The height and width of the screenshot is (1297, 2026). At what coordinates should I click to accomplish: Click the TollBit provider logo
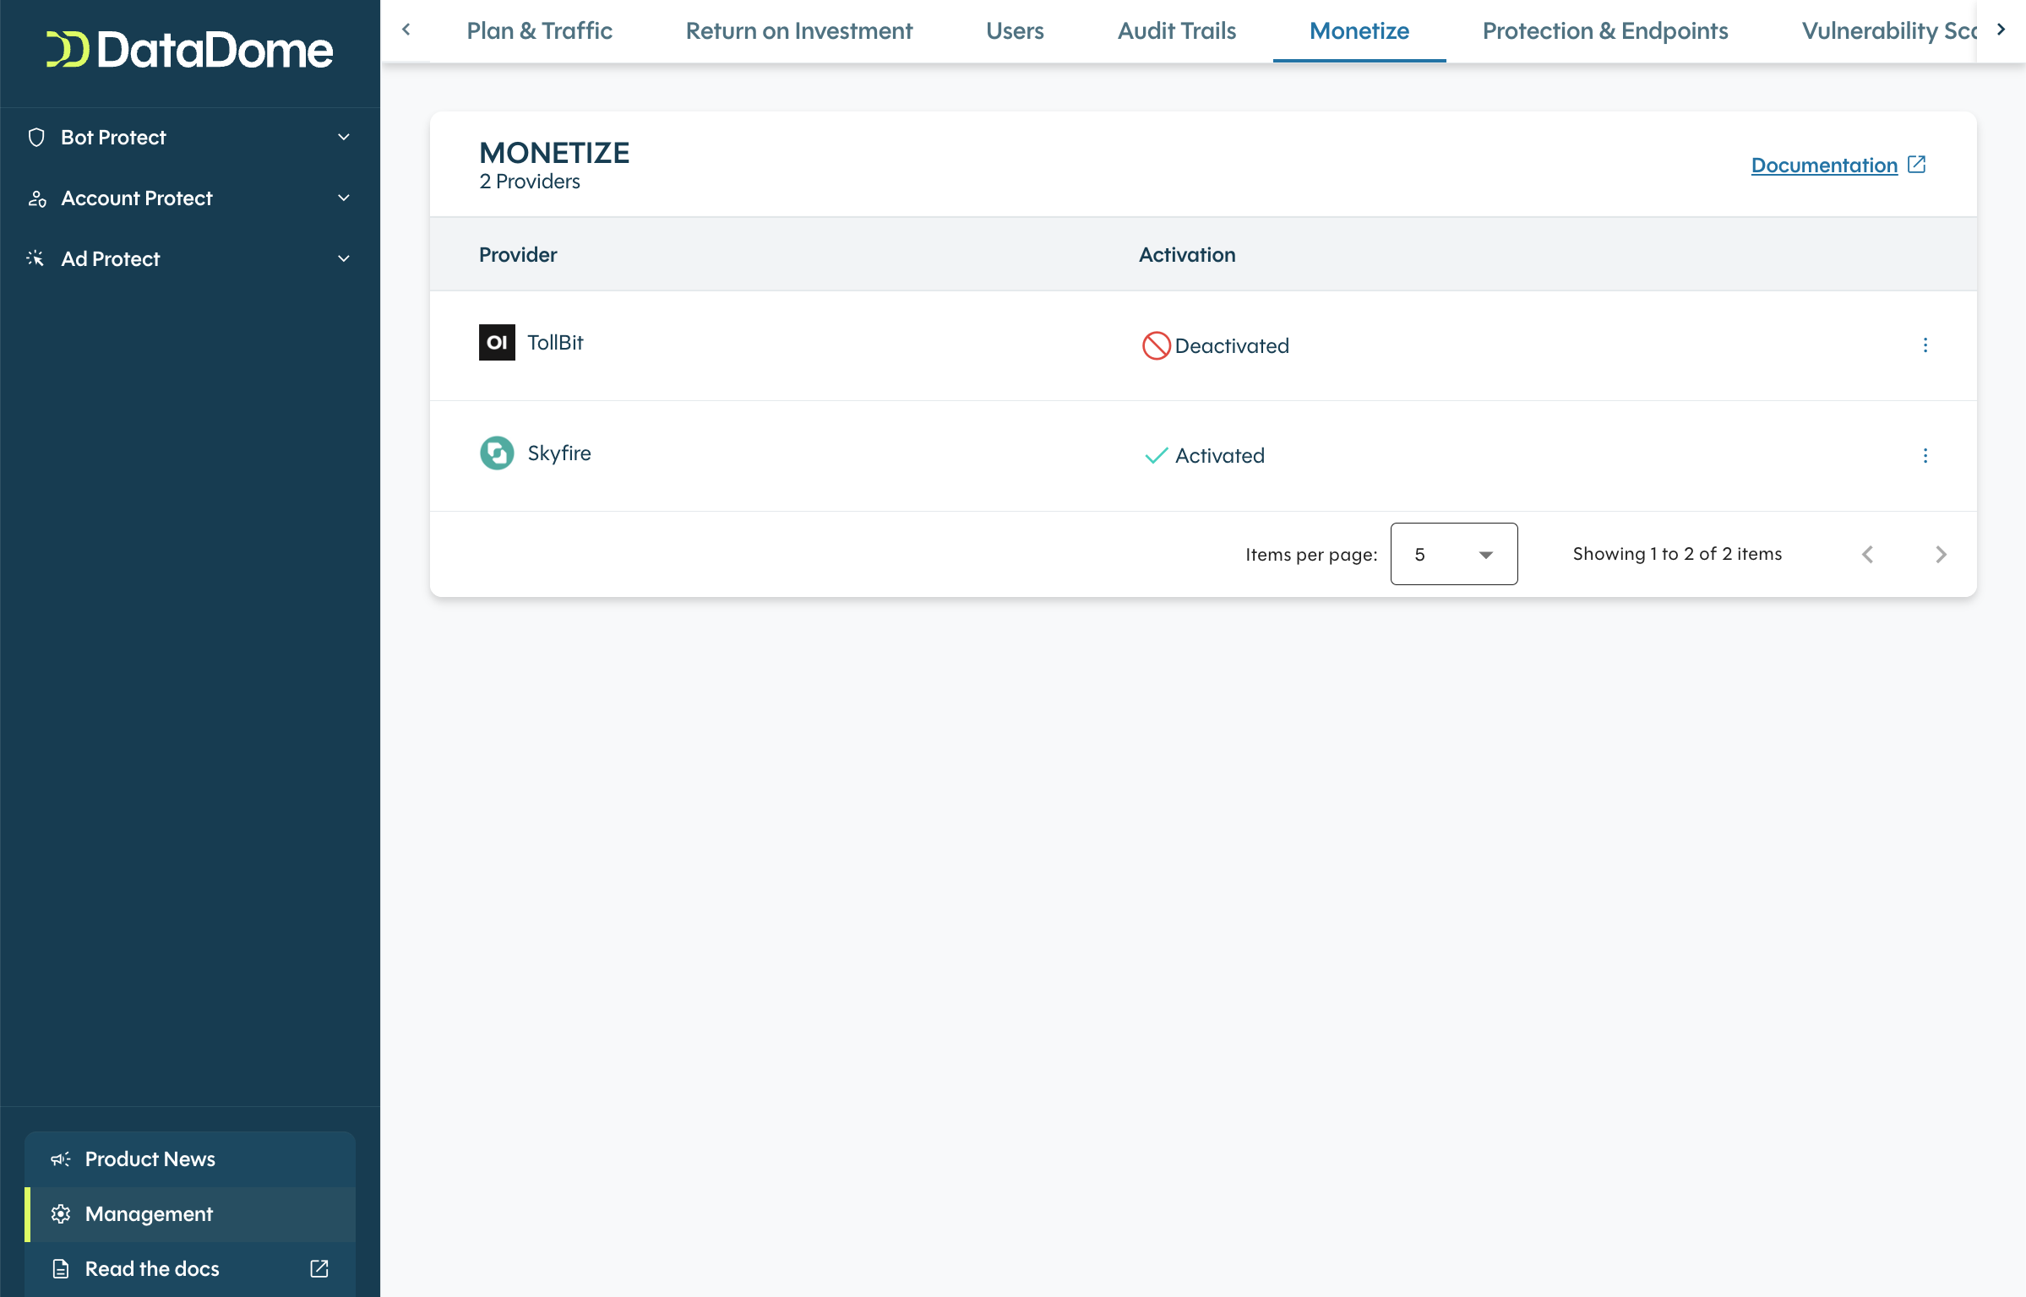497,343
